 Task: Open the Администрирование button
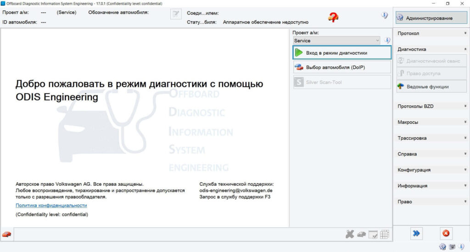[431, 18]
